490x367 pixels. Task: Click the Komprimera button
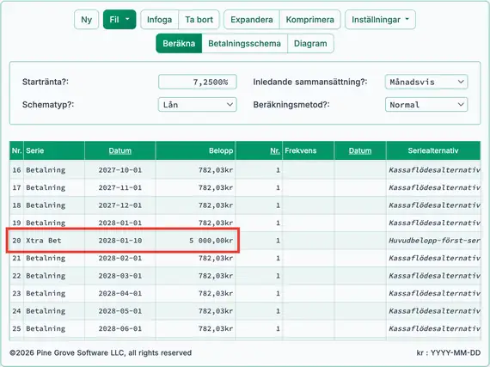click(x=310, y=20)
